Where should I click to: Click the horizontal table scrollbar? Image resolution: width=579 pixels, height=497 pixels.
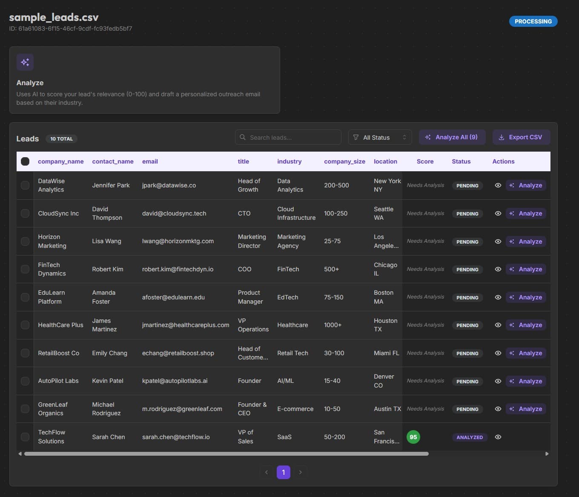pos(226,454)
